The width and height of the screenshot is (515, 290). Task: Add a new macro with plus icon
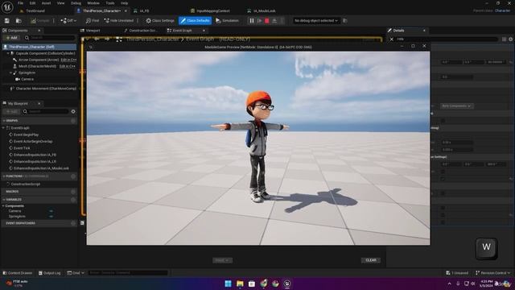73,192
